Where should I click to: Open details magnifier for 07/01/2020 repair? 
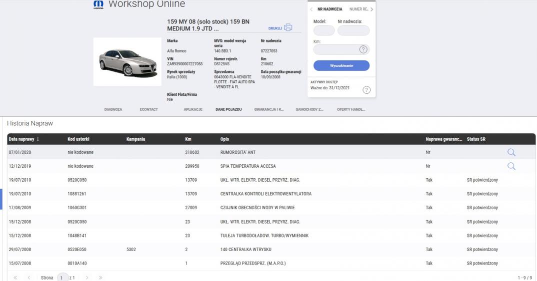[x=511, y=153]
